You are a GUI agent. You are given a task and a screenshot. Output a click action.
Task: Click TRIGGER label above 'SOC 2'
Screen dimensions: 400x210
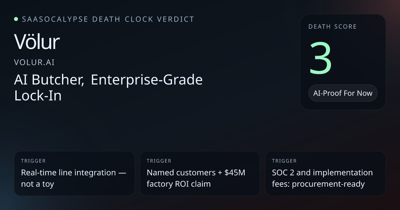(284, 161)
